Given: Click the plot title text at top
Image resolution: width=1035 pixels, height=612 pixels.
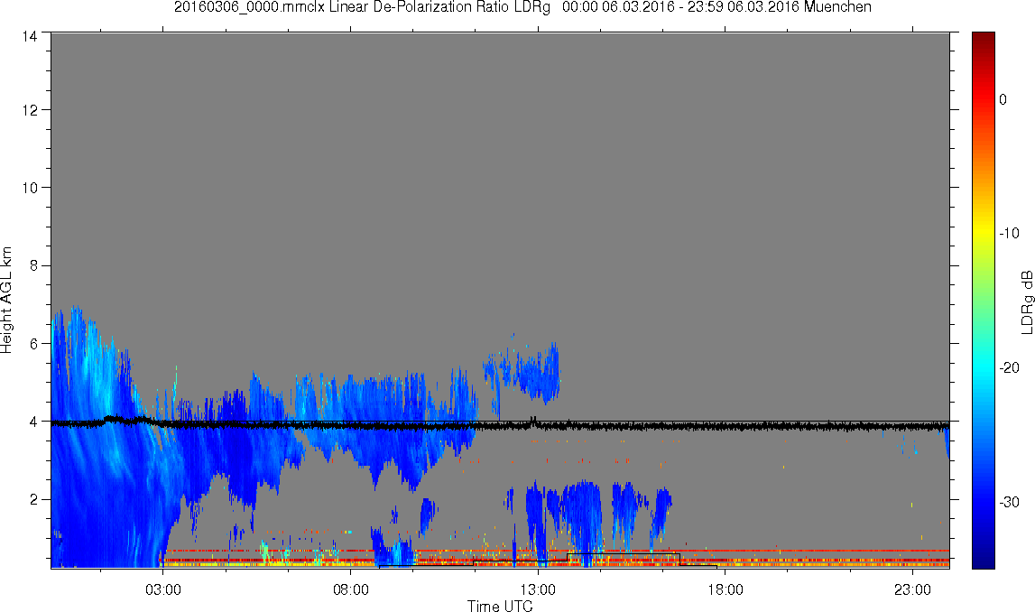Looking at the screenshot, I should pyautogui.click(x=522, y=7).
